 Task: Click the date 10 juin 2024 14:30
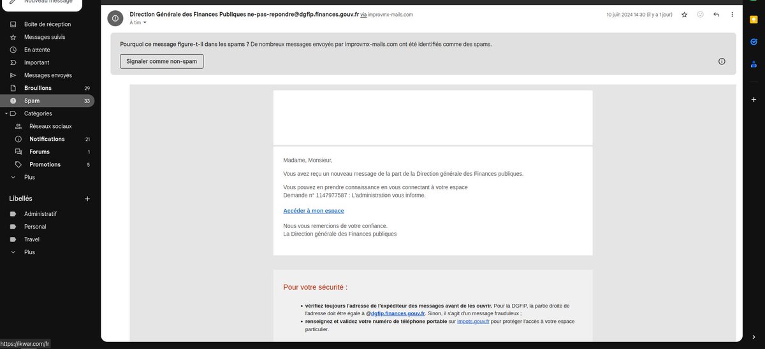point(625,14)
